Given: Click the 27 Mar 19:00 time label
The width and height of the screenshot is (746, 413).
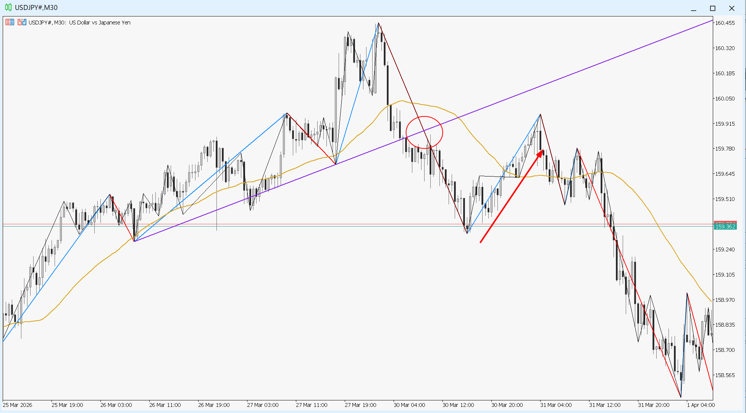Looking at the screenshot, I should 360,405.
